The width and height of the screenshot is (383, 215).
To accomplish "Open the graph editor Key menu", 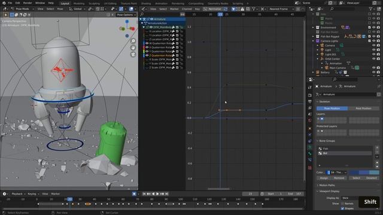I will pyautogui.click(x=197, y=9).
